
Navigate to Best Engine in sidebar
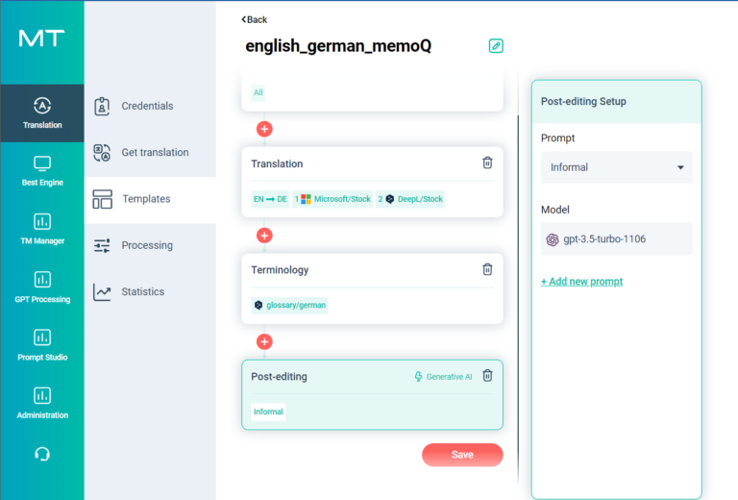[x=42, y=170]
